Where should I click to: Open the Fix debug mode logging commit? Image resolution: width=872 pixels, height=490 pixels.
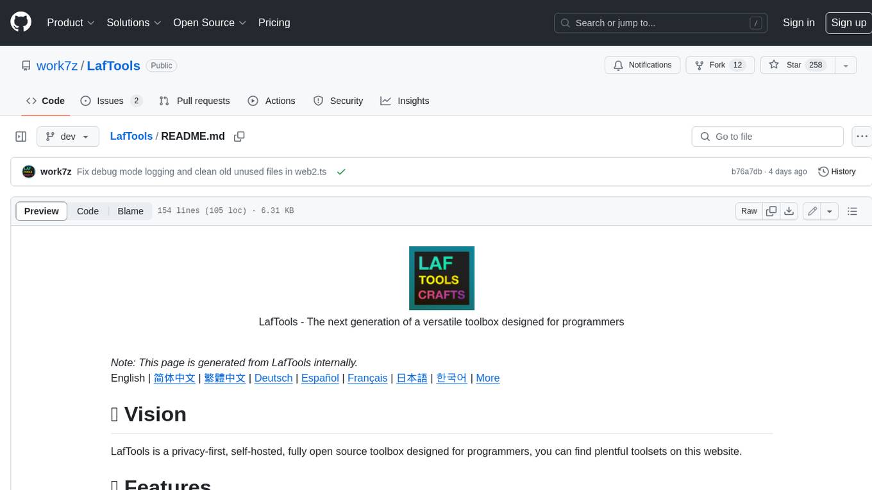pos(201,172)
